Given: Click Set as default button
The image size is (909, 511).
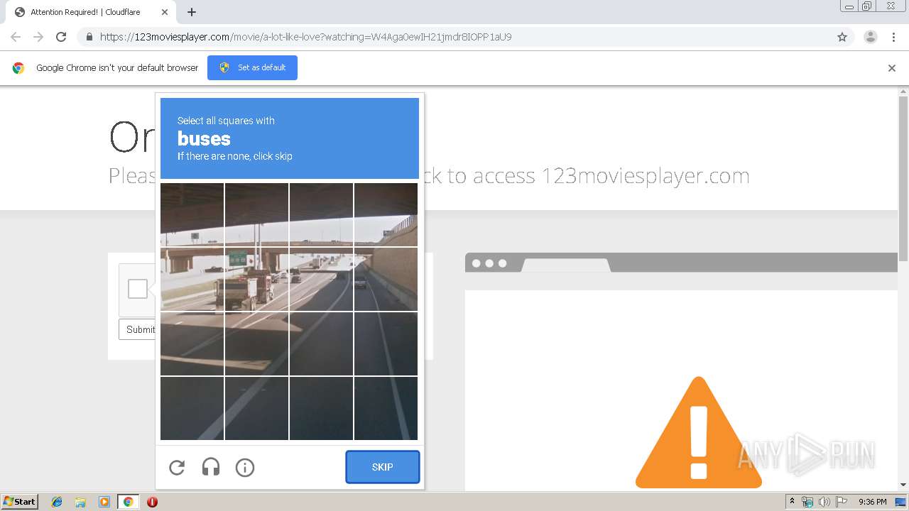Looking at the screenshot, I should tap(252, 67).
